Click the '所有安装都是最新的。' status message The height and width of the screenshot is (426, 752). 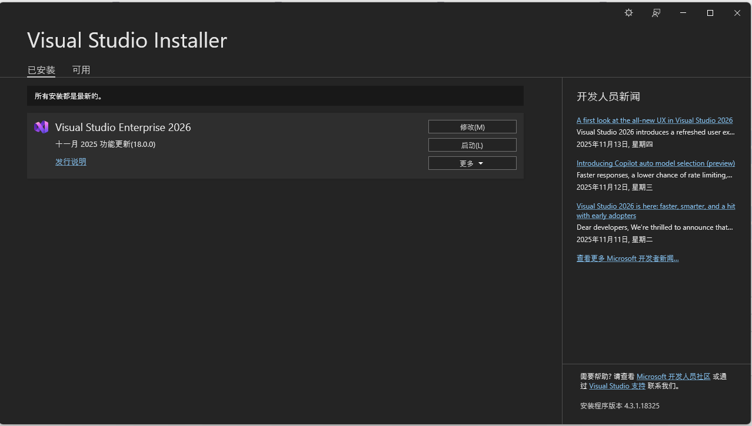[x=68, y=96]
